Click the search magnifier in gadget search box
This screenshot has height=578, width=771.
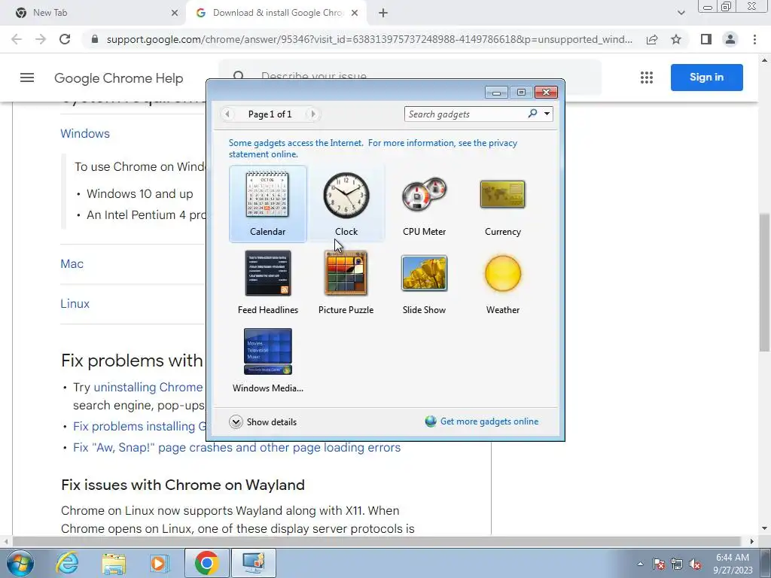[x=532, y=114]
